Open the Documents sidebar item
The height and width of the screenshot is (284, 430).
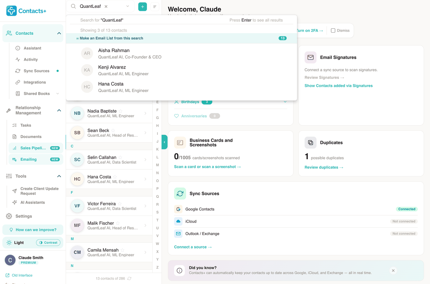(x=31, y=137)
